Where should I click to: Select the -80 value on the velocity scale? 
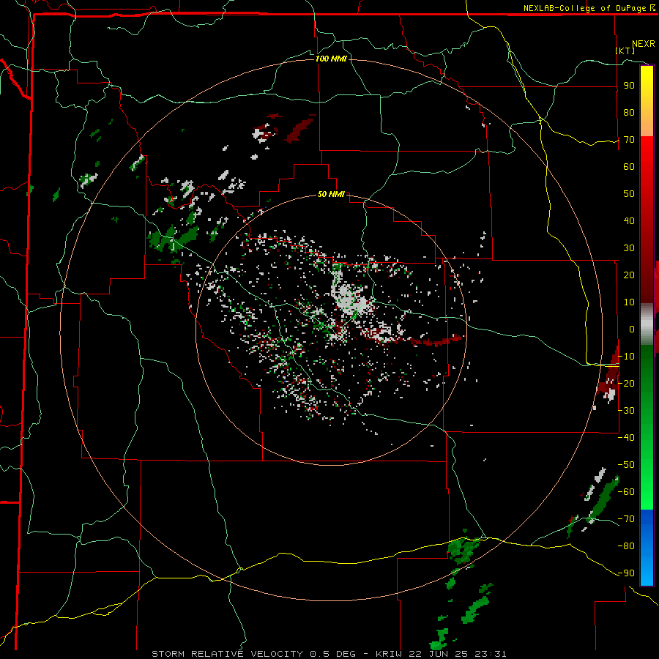[626, 546]
